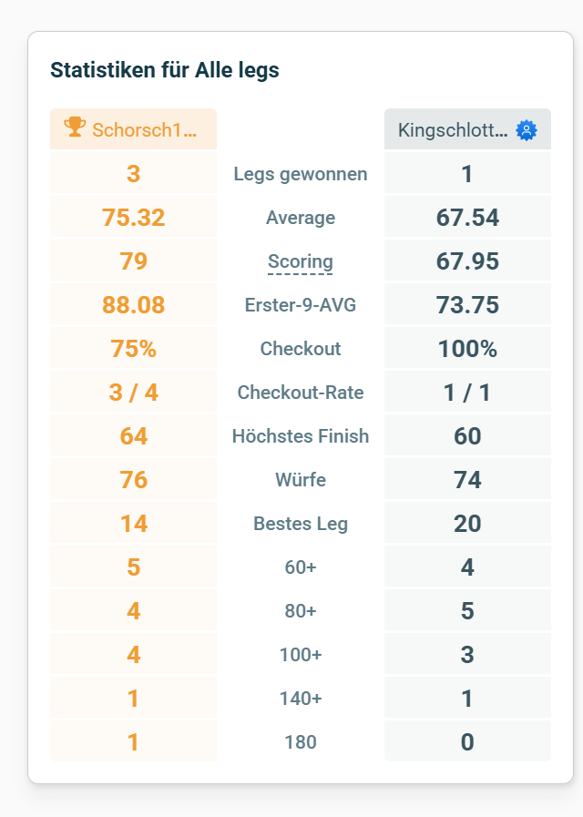Click Kingschlott's best leg value 20

coord(467,523)
